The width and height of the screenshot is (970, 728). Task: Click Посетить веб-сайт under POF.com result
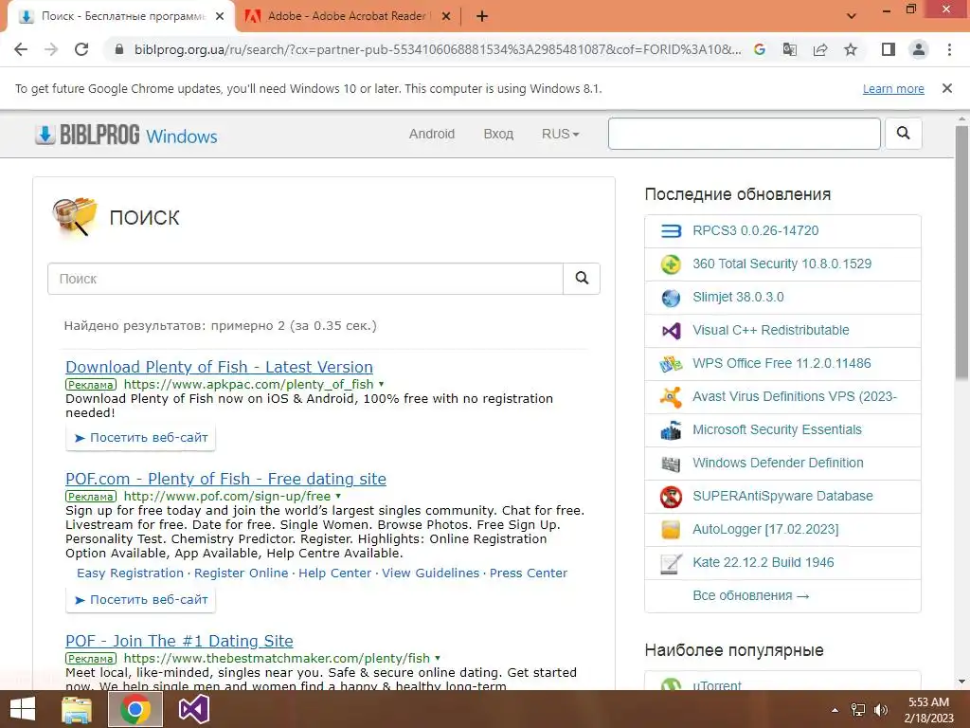point(141,600)
